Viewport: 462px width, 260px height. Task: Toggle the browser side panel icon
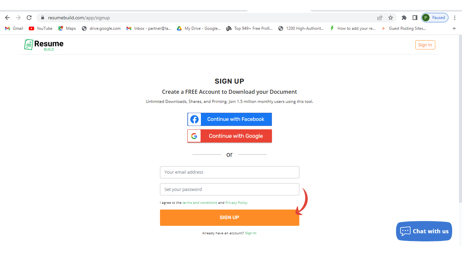415,18
